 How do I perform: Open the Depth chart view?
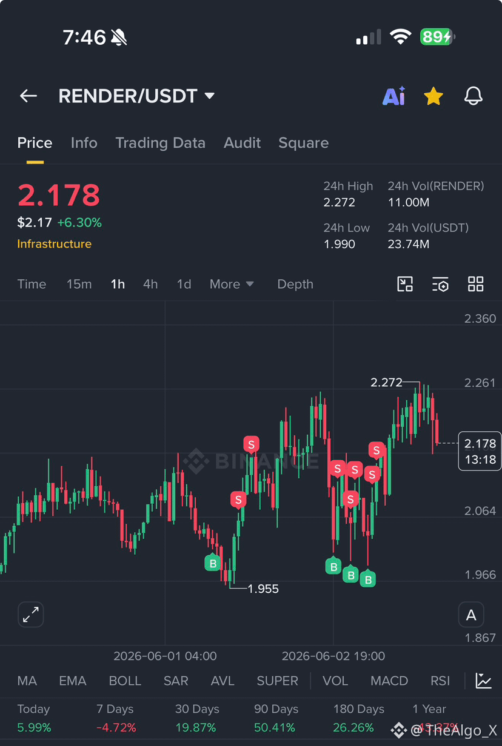point(295,284)
